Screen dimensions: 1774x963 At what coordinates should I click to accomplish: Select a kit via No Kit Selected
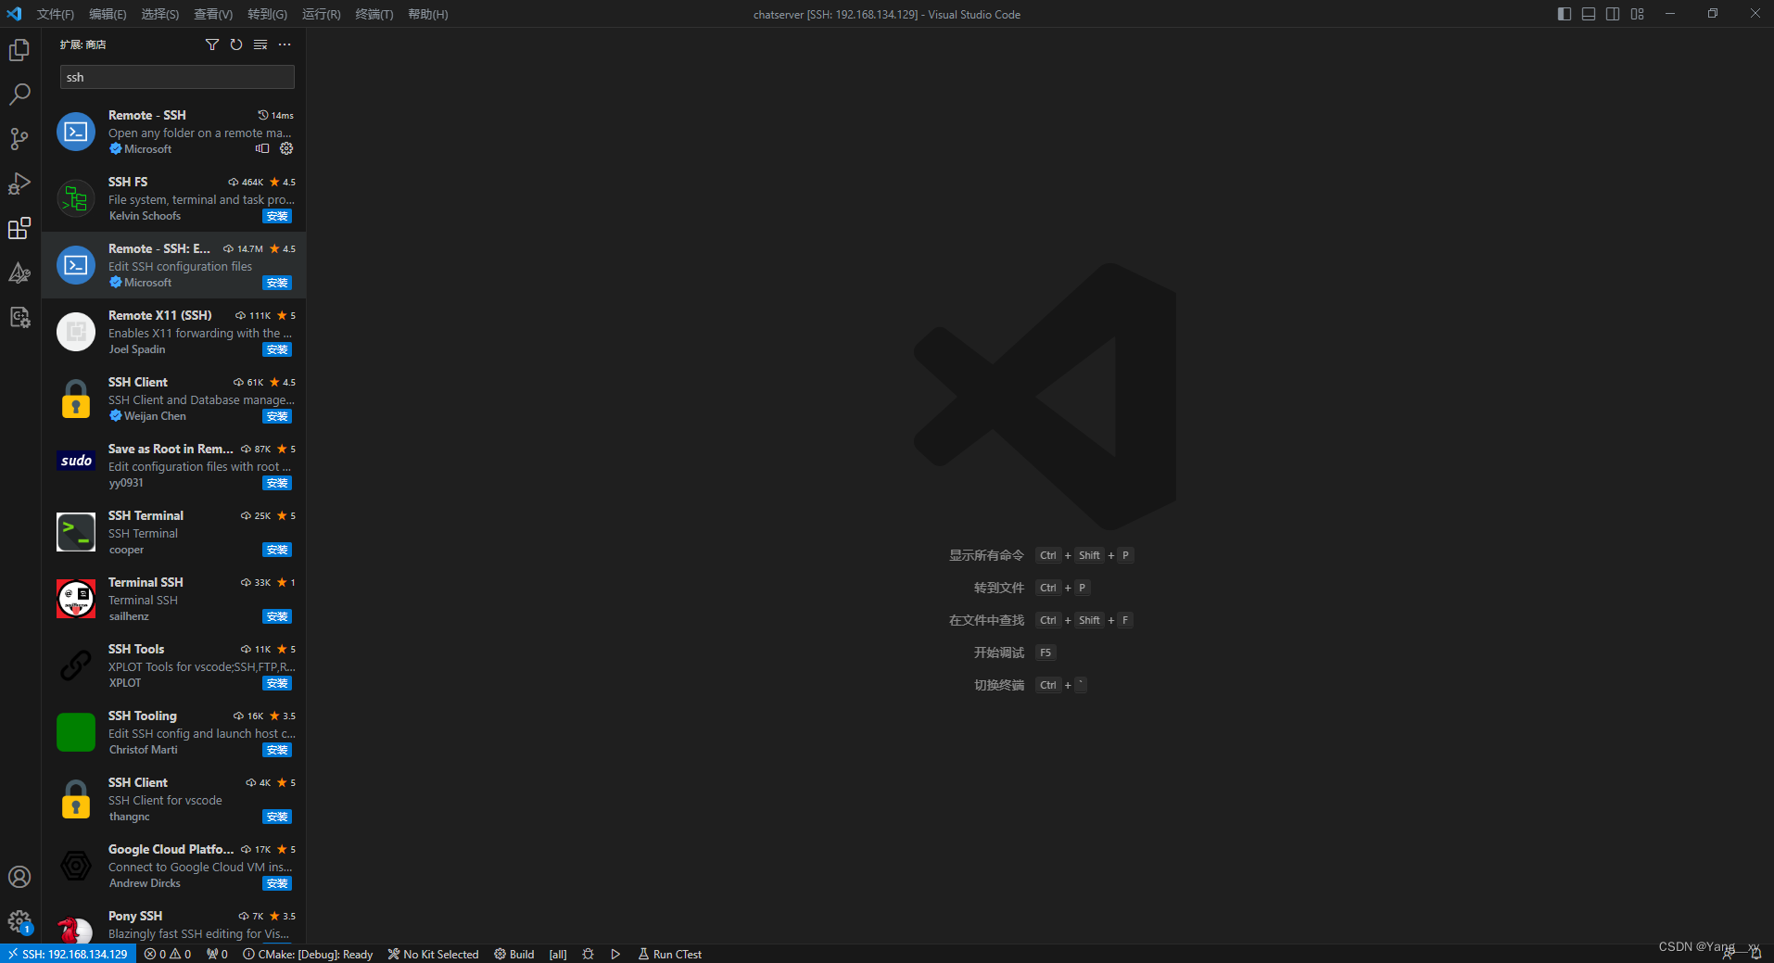(433, 954)
